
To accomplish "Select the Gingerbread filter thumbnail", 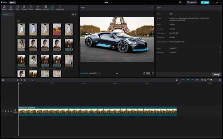I will [21, 61].
